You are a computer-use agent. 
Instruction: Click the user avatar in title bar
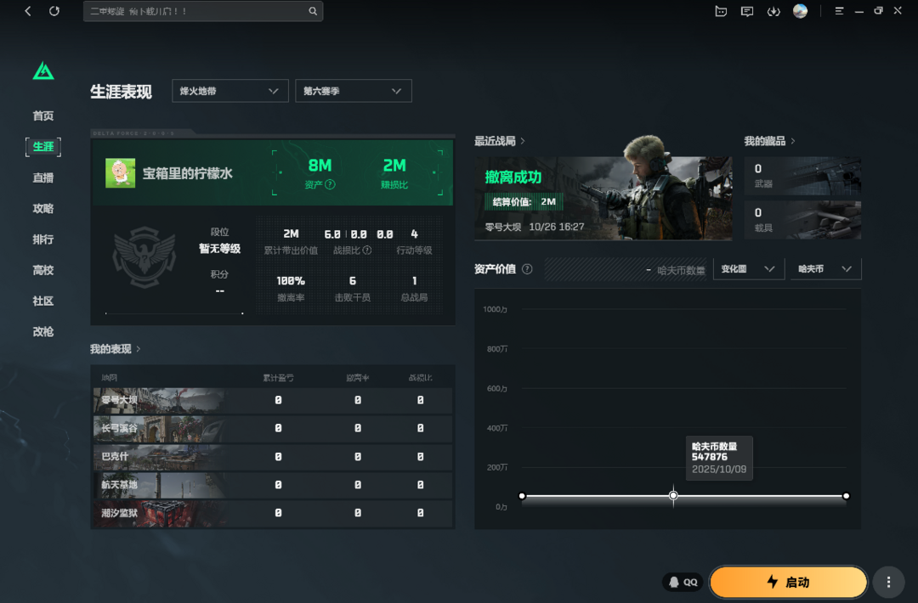[800, 11]
